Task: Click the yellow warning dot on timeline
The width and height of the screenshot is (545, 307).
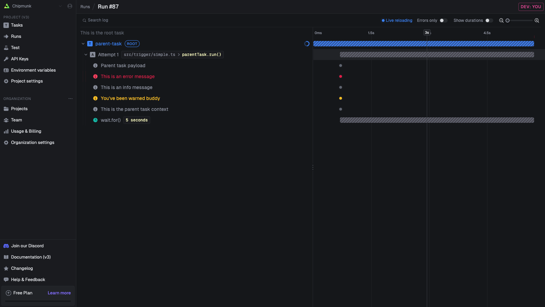Action: click(341, 98)
